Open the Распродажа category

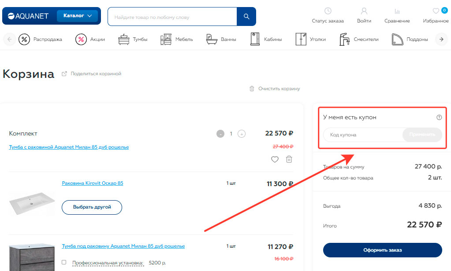[x=40, y=39]
